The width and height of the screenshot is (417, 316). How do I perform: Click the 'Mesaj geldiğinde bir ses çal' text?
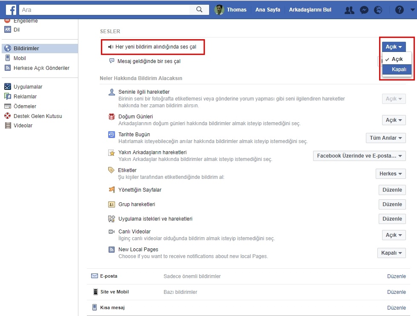coord(149,61)
